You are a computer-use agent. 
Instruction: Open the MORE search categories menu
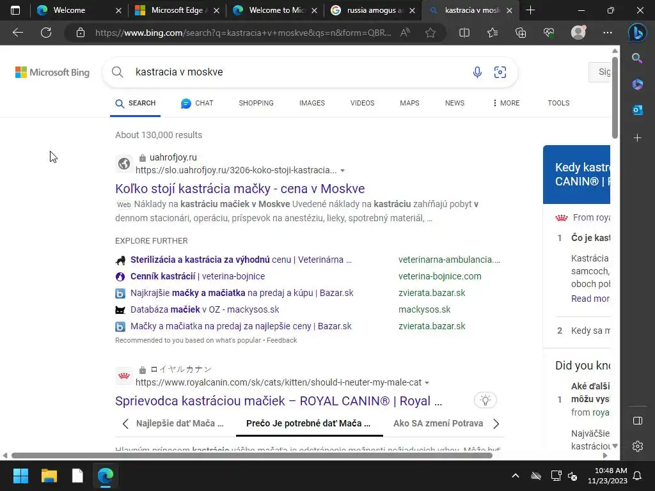(506, 103)
